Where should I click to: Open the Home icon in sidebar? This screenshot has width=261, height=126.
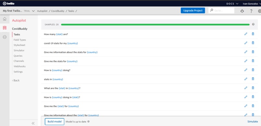pos(5,19)
